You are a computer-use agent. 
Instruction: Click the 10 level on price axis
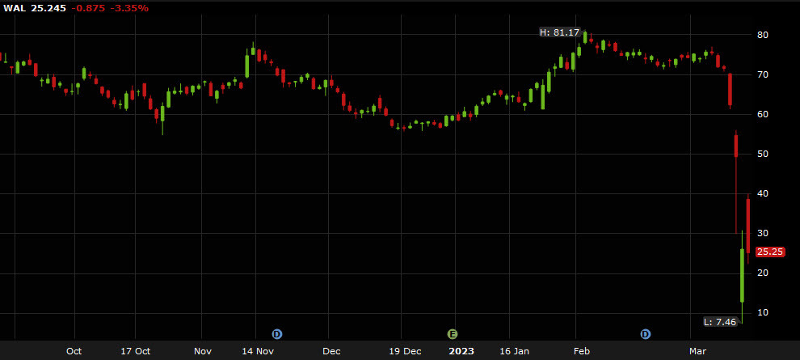(x=762, y=312)
